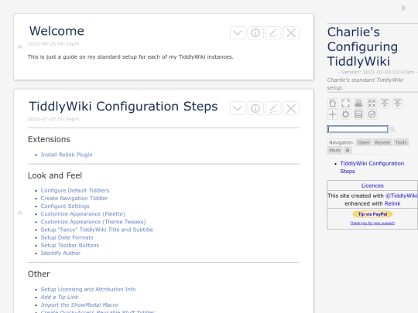Open Setup Licensing and Attribution Info link

click(x=88, y=289)
